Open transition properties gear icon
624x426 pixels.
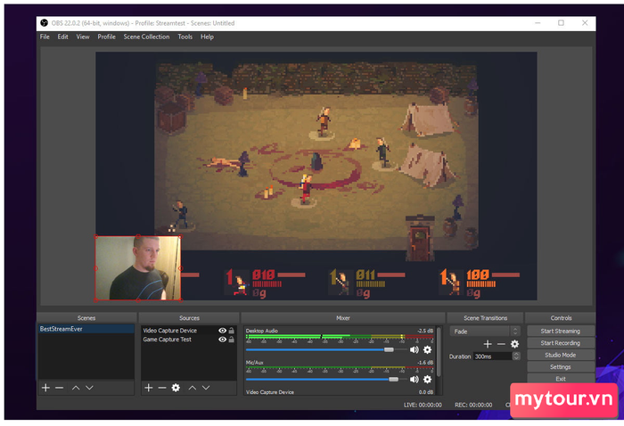tap(514, 344)
